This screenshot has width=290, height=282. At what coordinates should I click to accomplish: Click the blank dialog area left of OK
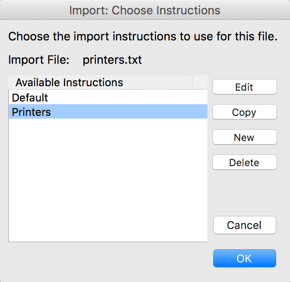click(108, 260)
